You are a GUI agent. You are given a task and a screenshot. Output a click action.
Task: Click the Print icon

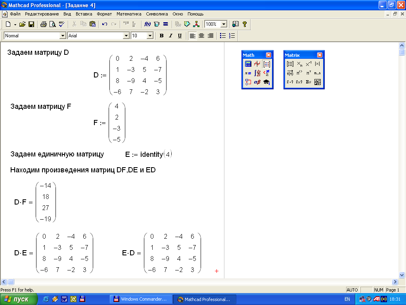(44, 24)
